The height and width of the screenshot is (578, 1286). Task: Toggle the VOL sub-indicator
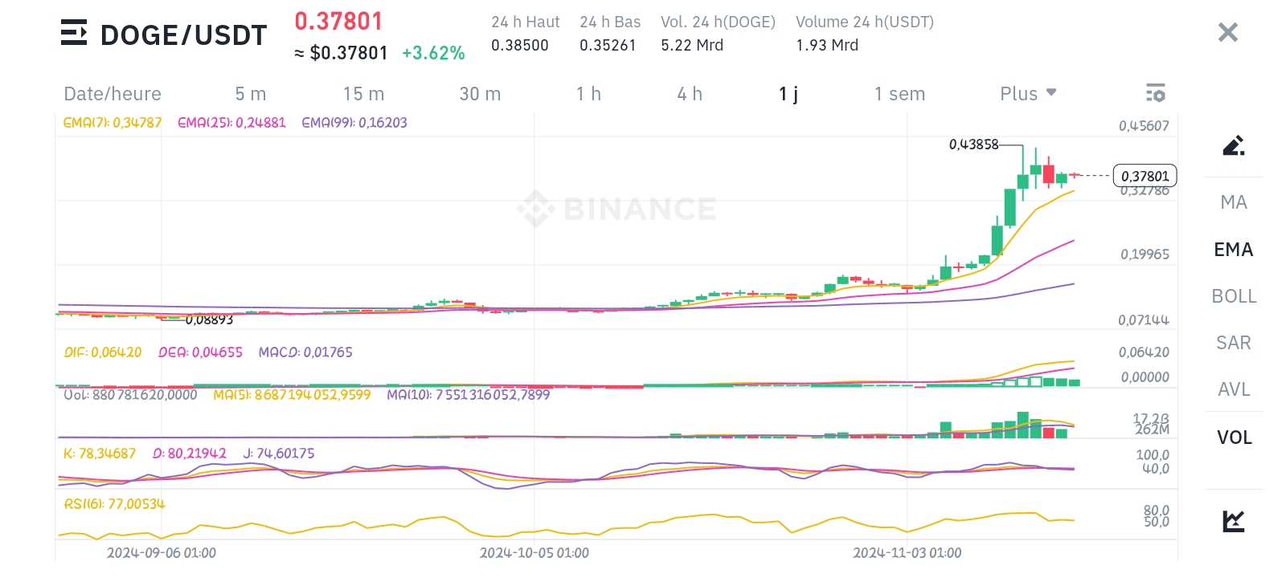click(1234, 438)
